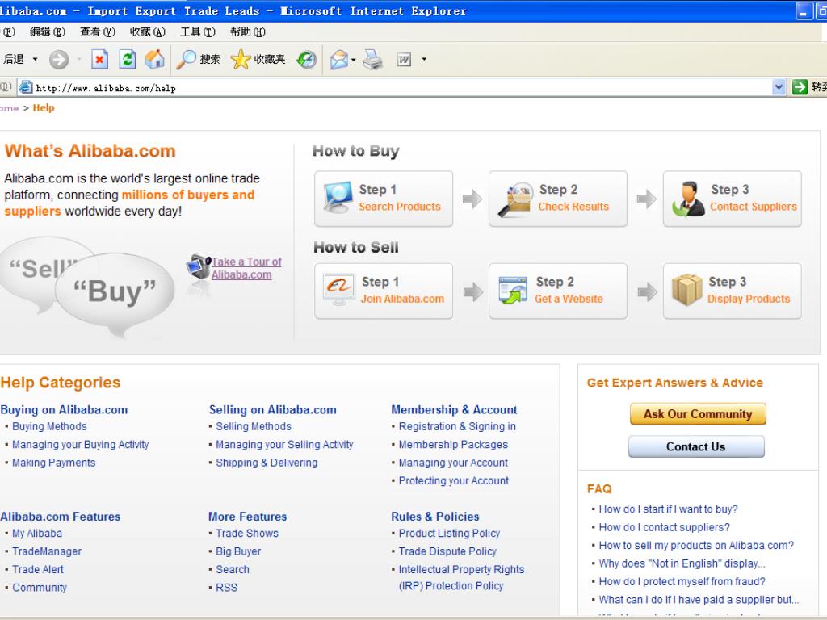Image resolution: width=827 pixels, height=620 pixels.
Task: Open the Trade Alert link
Action: (37, 569)
